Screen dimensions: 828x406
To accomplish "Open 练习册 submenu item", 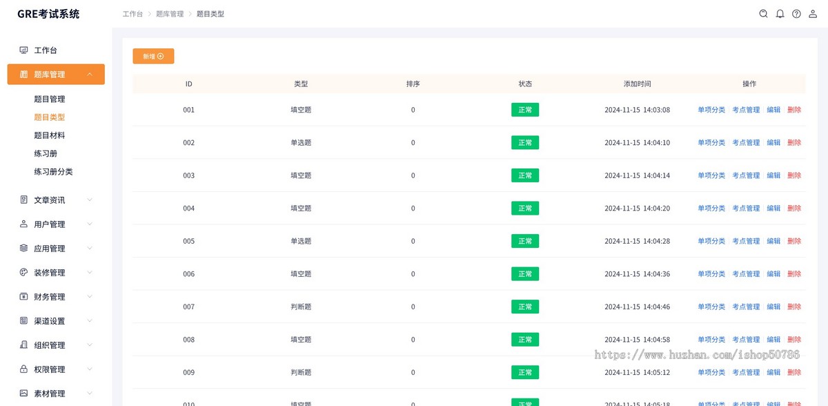I will pos(46,153).
